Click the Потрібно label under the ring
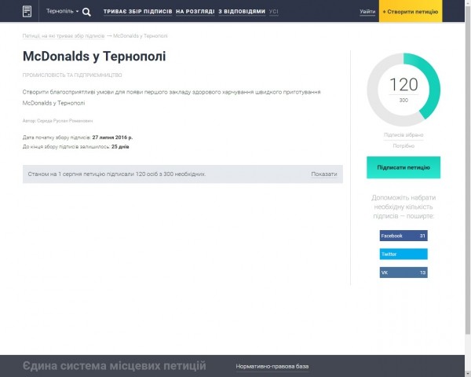This screenshot has height=377, width=471. coord(403,146)
